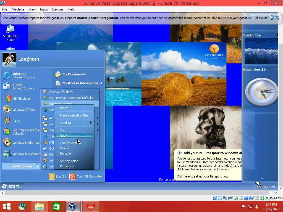Launch MSN Explorer from the Start menu
Viewport: 283px width, 212px height.
[x=17, y=99]
